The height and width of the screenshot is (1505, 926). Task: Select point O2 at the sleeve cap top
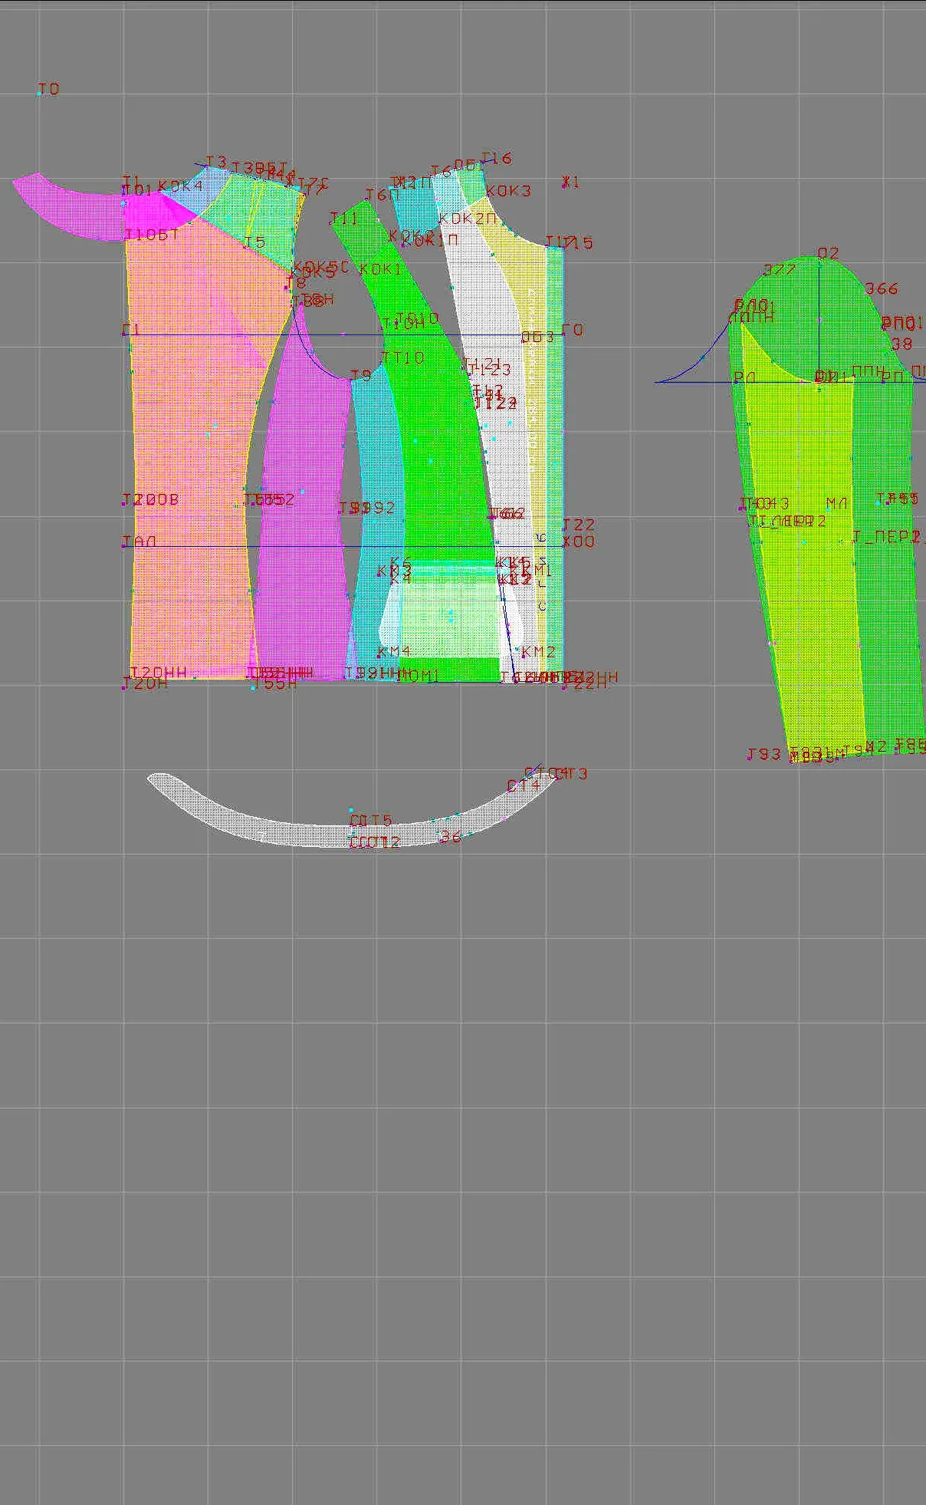819,259
